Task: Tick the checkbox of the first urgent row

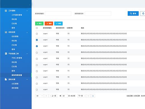Action: point(37,34)
